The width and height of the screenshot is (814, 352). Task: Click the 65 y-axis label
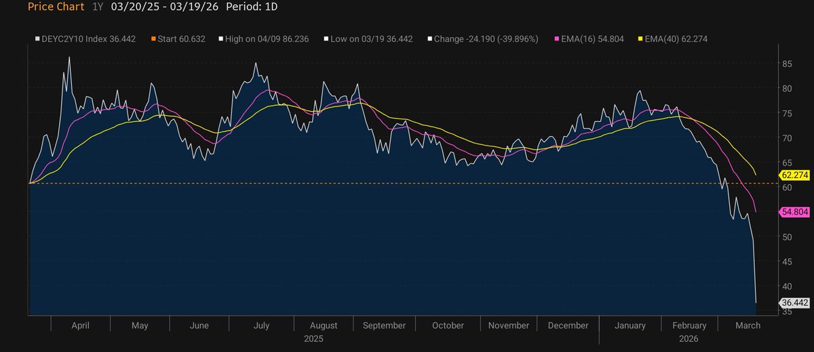click(788, 162)
